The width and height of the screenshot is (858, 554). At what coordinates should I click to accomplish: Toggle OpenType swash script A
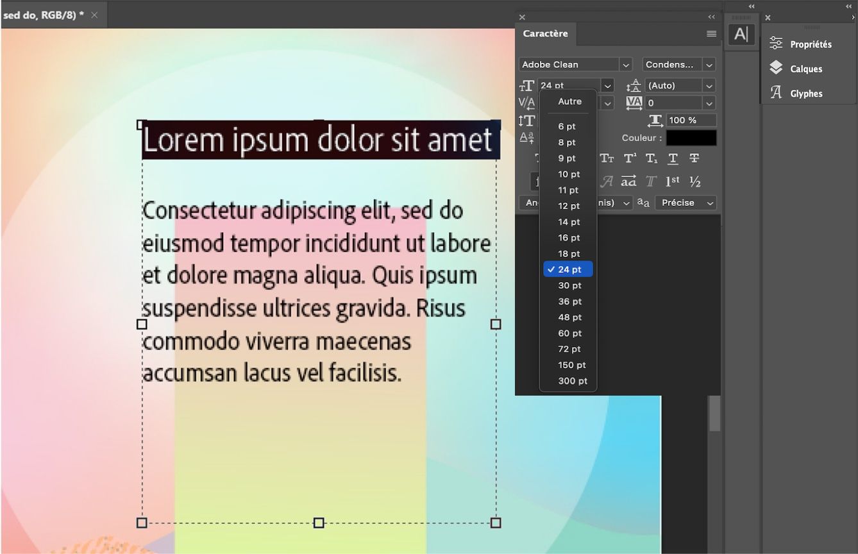tap(606, 181)
